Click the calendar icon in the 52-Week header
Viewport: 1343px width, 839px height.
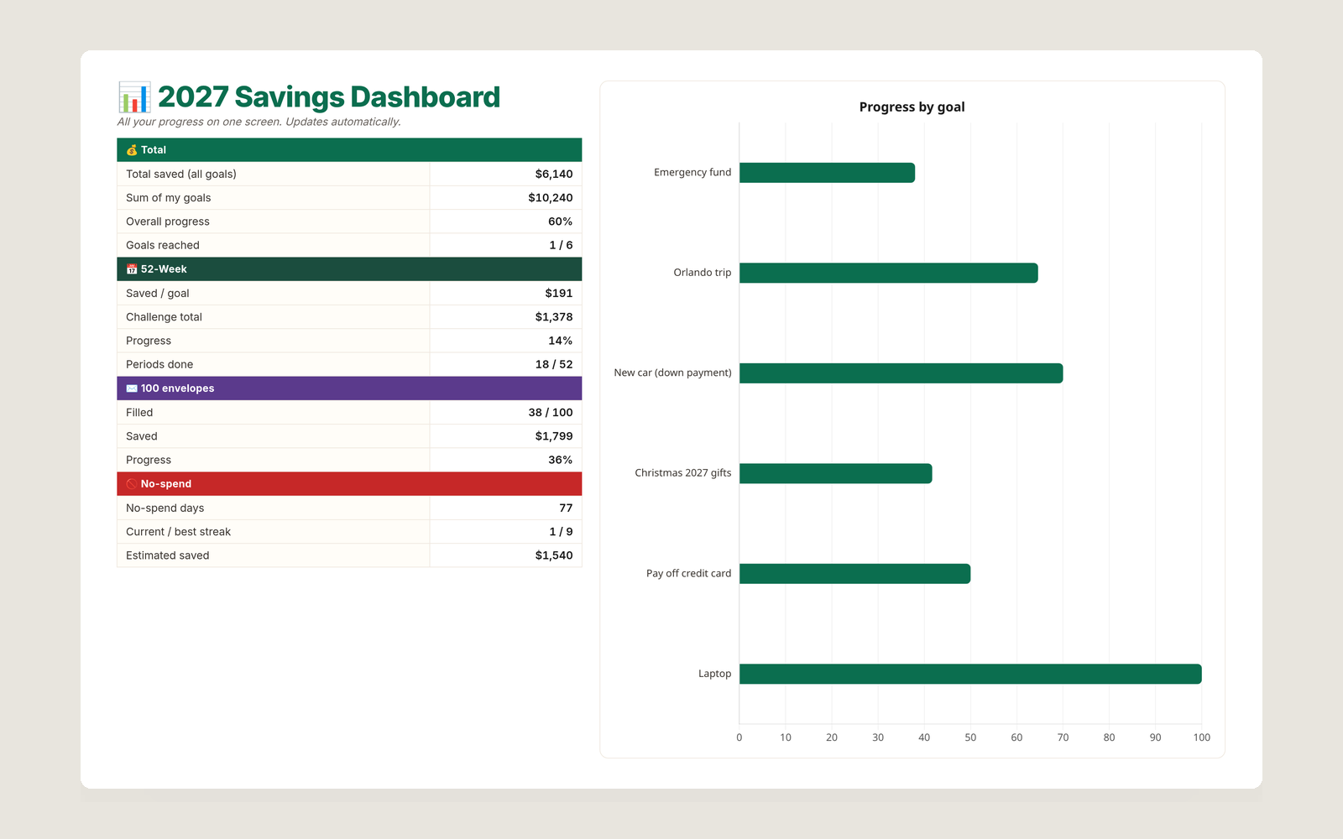coord(132,269)
